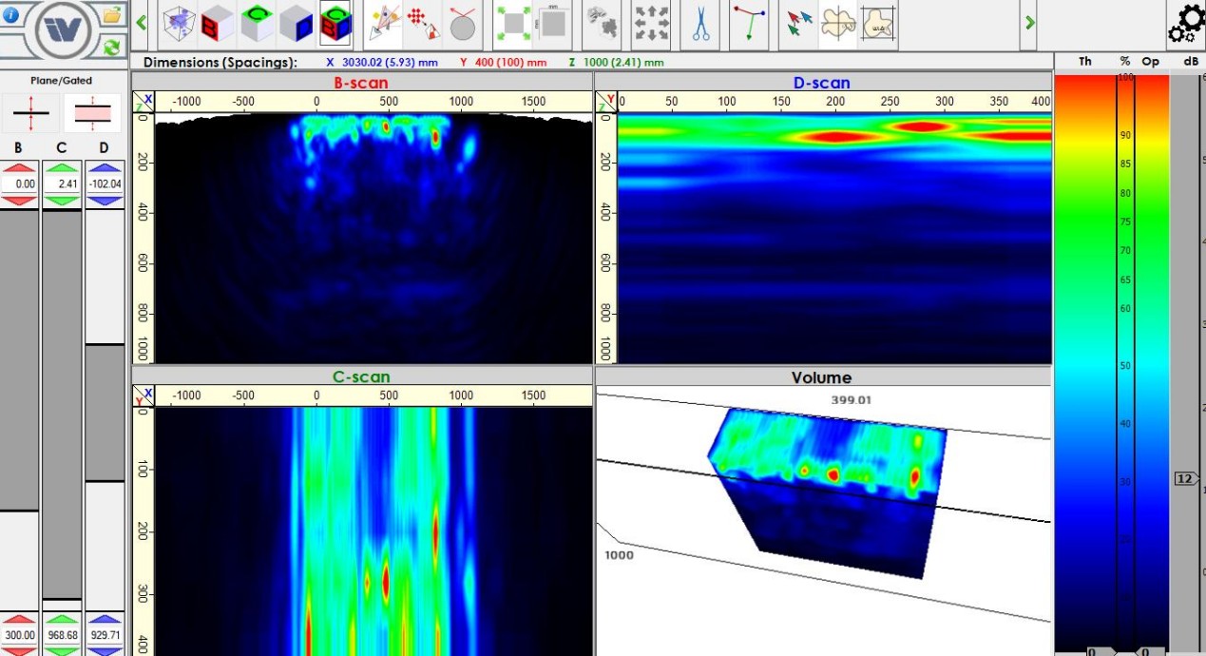Activate the scissors cut tool

700,24
